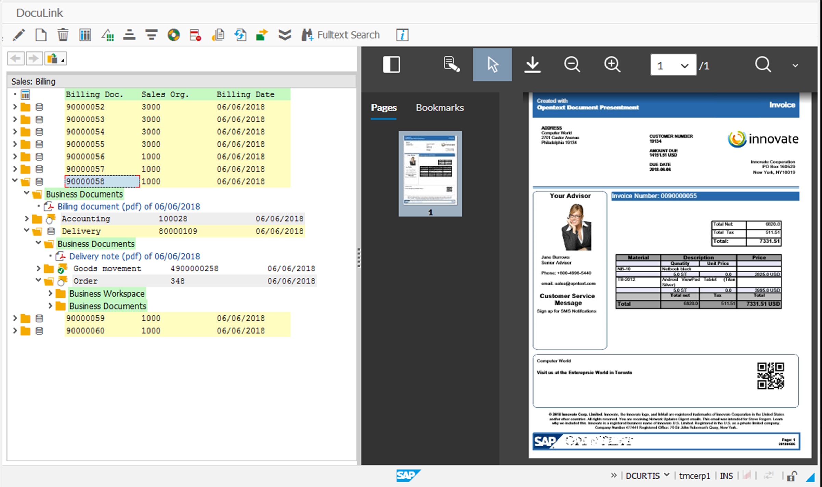Click the Goods movement checkmark icon

click(x=62, y=269)
